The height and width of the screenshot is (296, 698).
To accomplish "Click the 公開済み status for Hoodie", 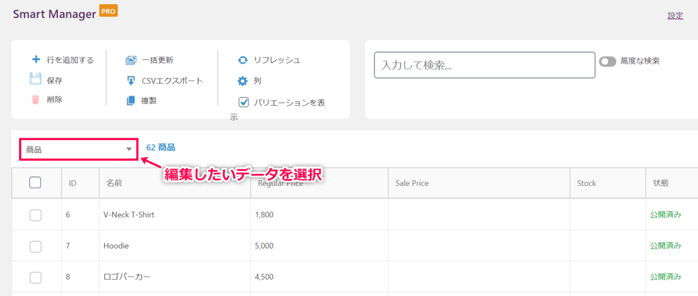I will point(666,246).
